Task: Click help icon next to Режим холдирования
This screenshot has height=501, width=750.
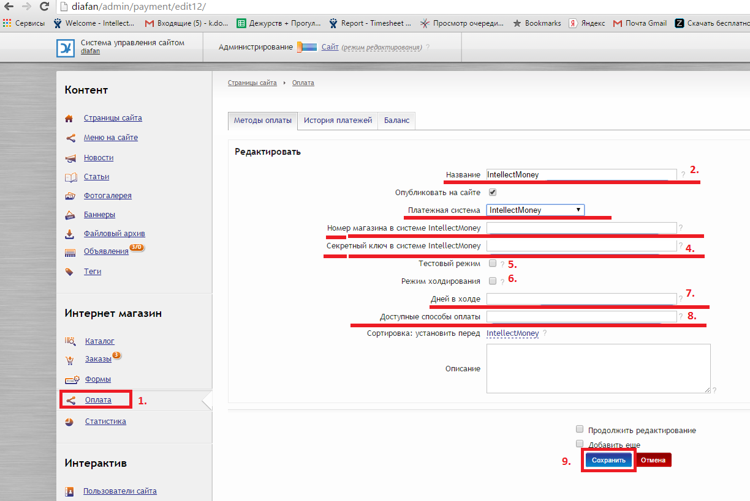Action: point(502,281)
